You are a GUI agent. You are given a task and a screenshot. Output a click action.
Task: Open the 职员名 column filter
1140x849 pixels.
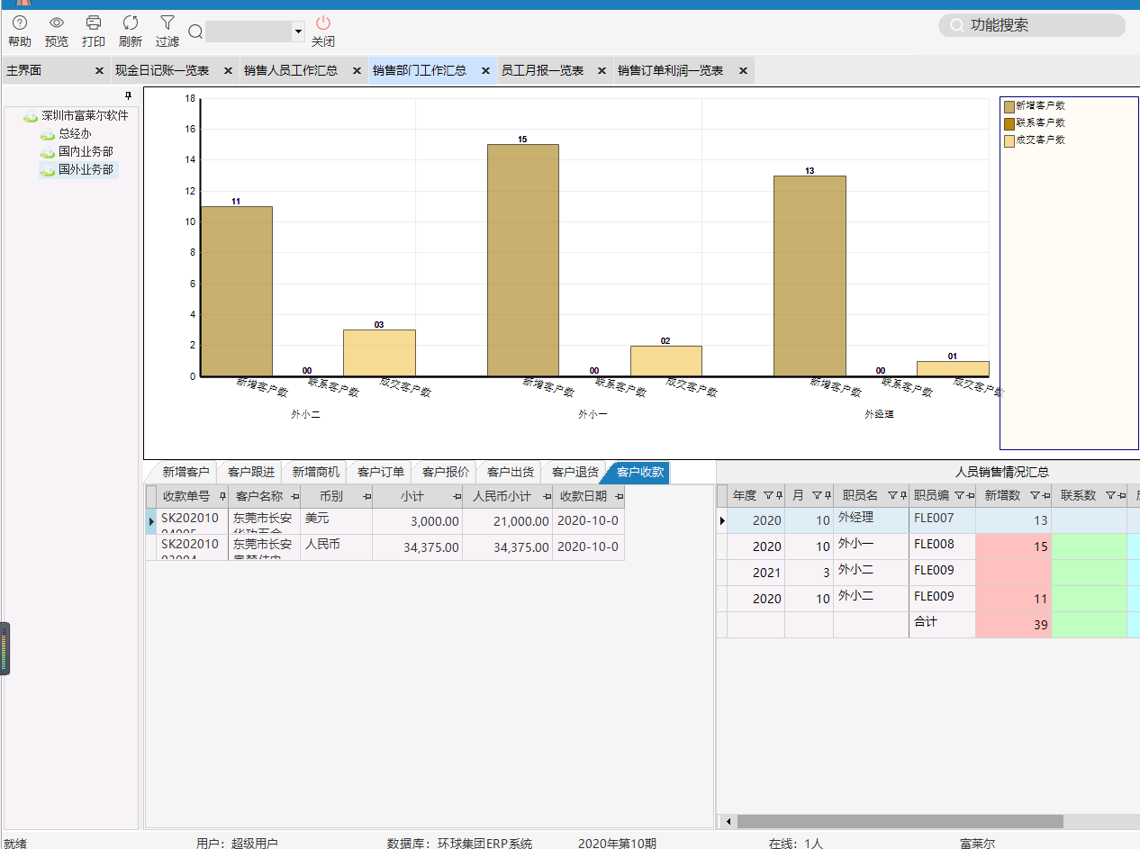tap(891, 496)
